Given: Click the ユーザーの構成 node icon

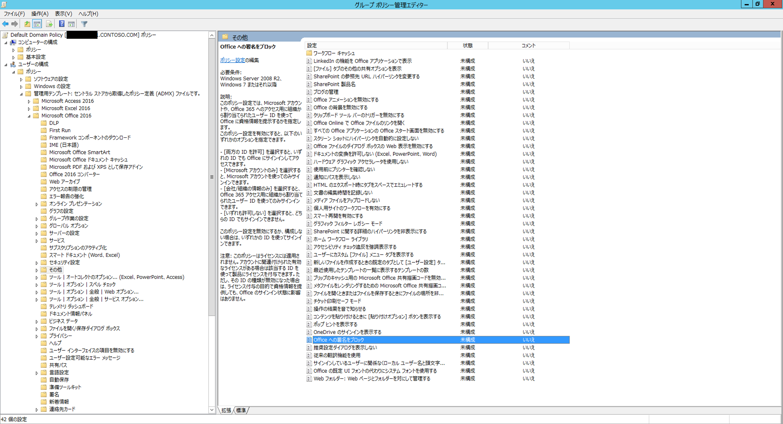Looking at the screenshot, I should pos(13,64).
